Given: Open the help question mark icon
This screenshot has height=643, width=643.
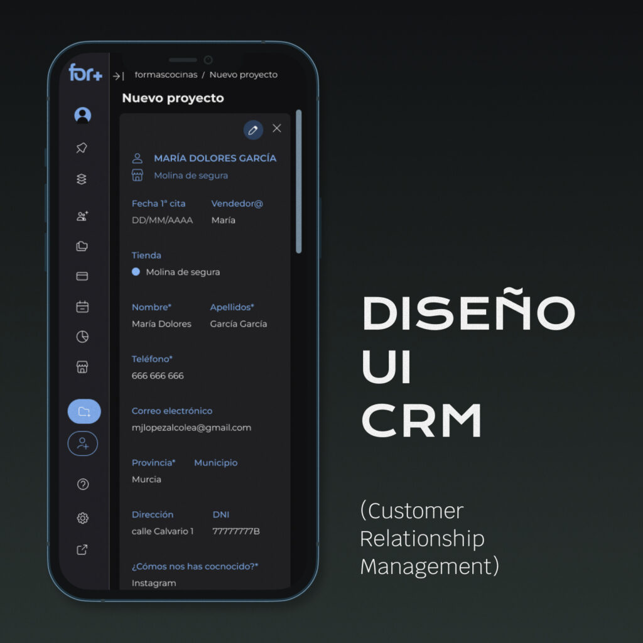Looking at the screenshot, I should pos(82,484).
